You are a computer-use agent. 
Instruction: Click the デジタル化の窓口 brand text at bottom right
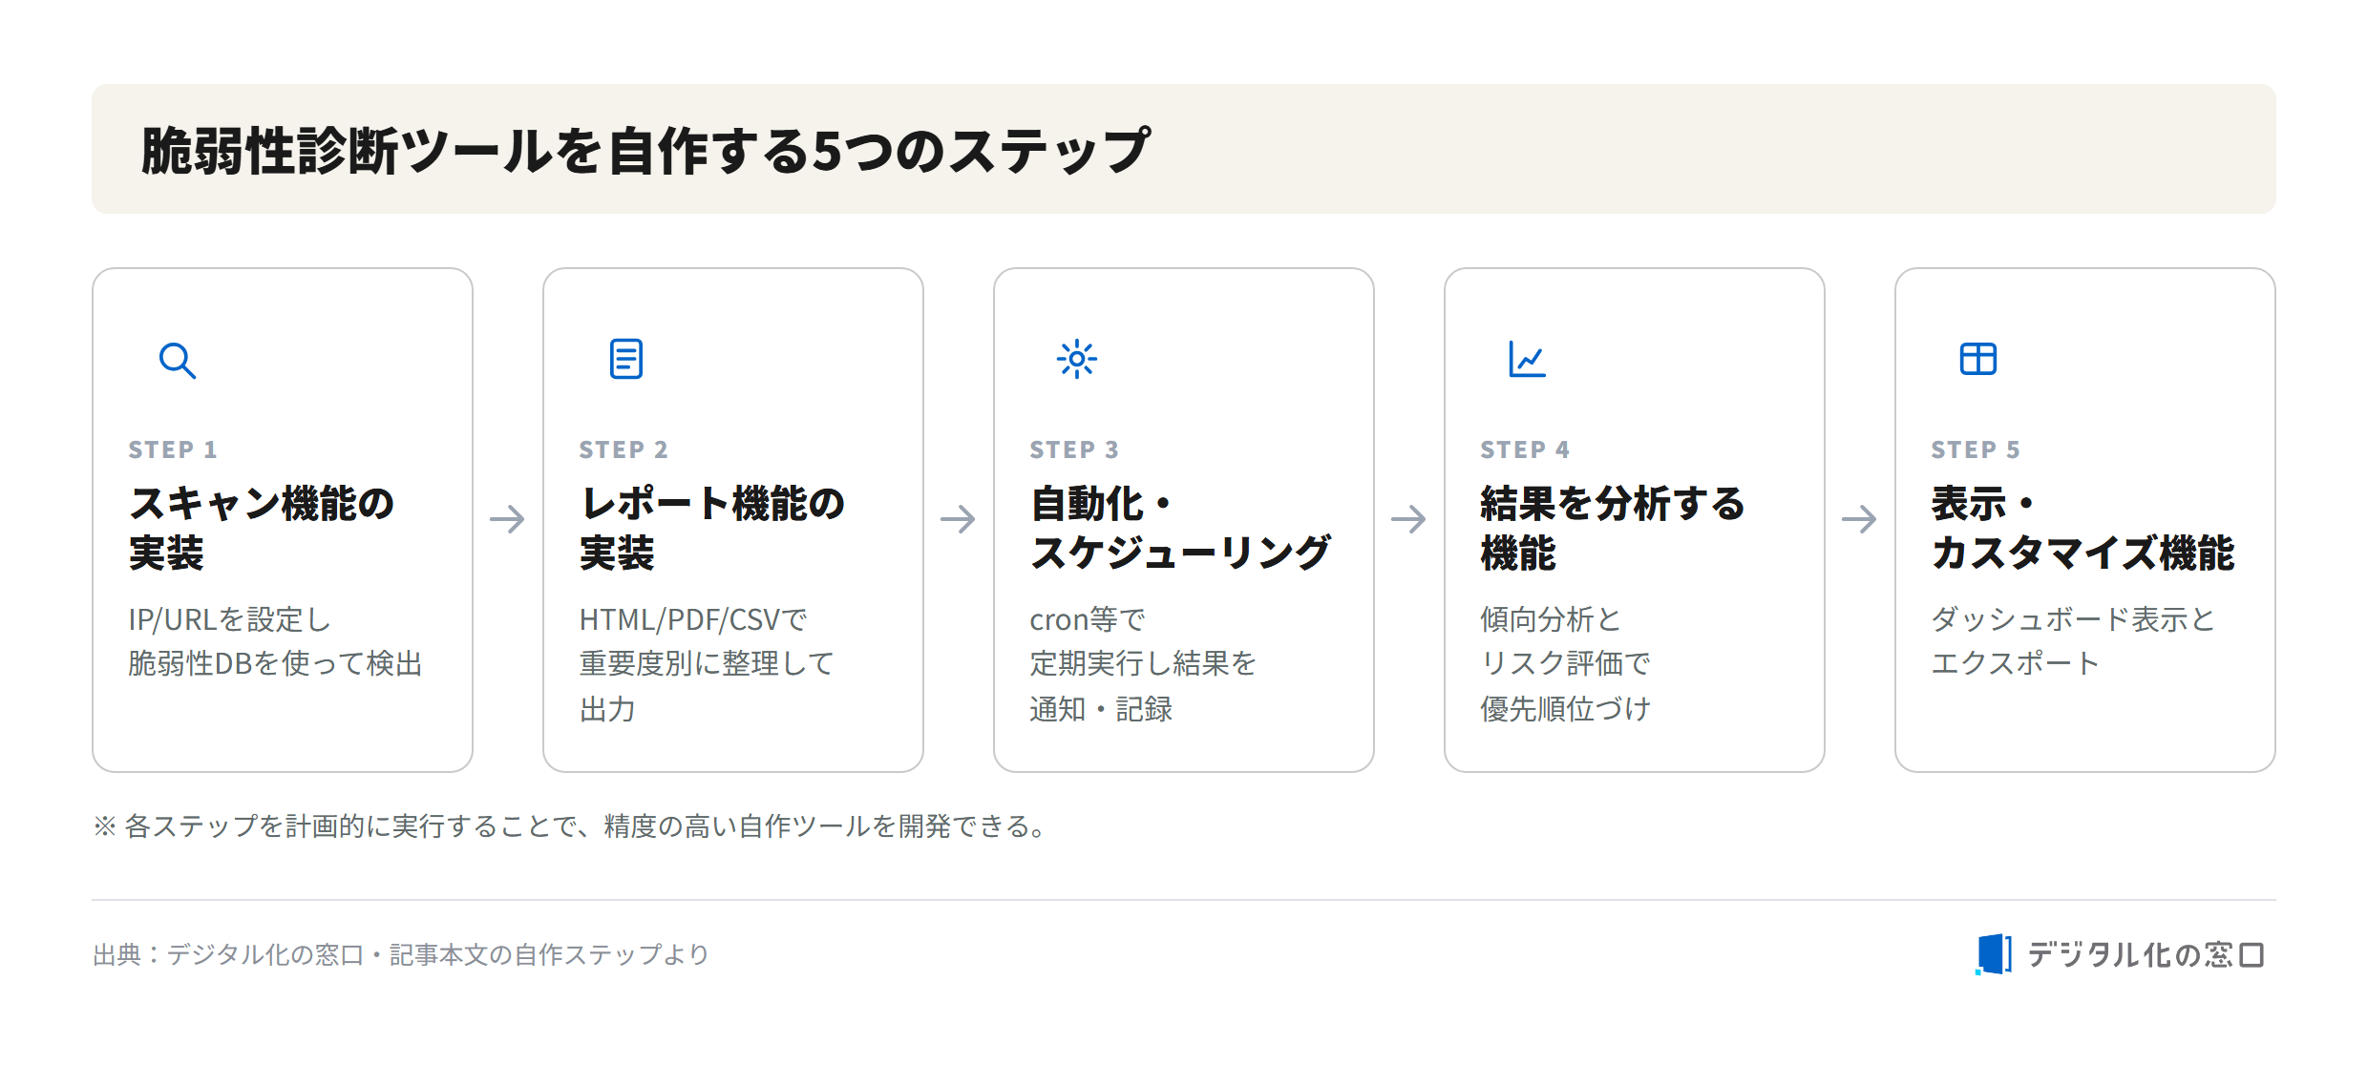(2146, 954)
